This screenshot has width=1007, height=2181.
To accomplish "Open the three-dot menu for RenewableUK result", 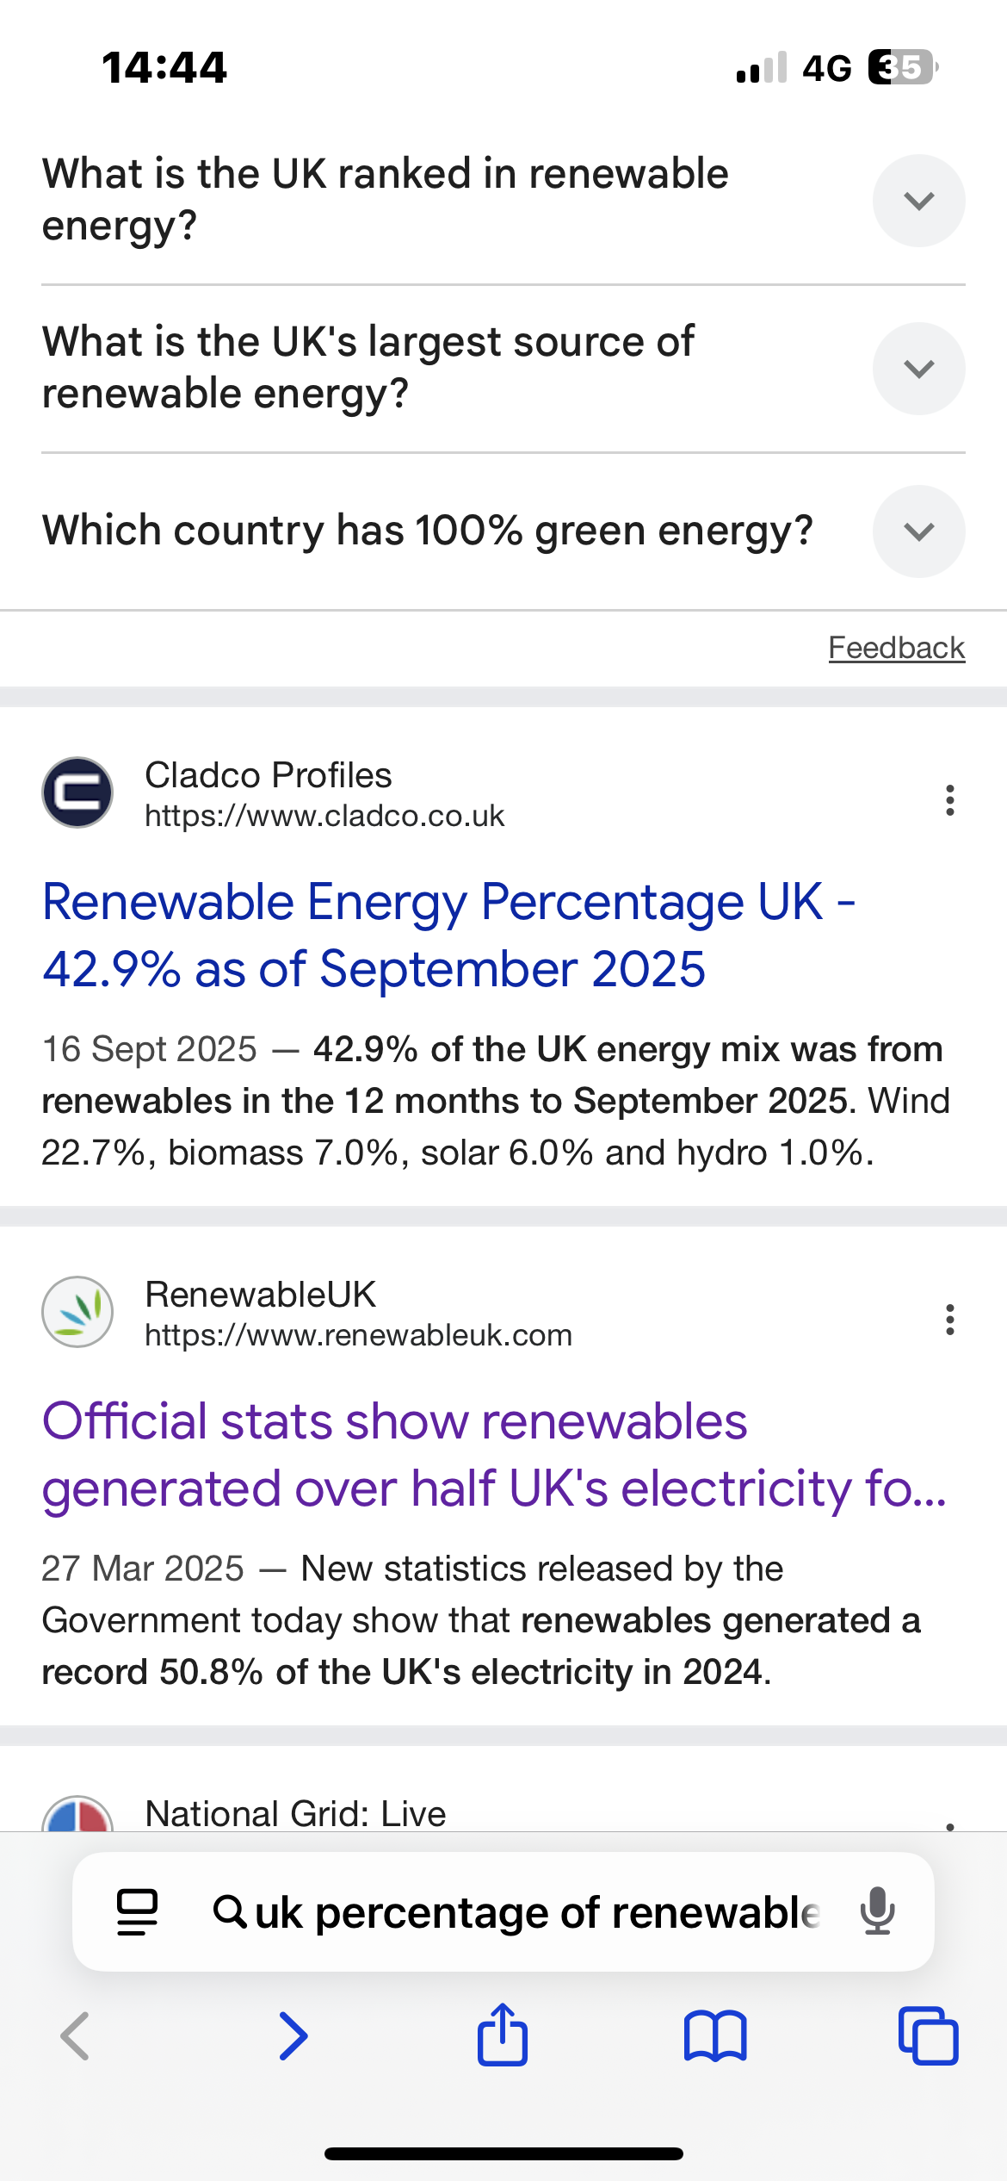I will tap(949, 1320).
